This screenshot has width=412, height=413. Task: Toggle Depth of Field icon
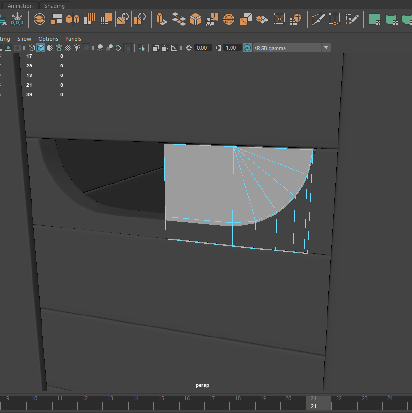[x=127, y=48]
